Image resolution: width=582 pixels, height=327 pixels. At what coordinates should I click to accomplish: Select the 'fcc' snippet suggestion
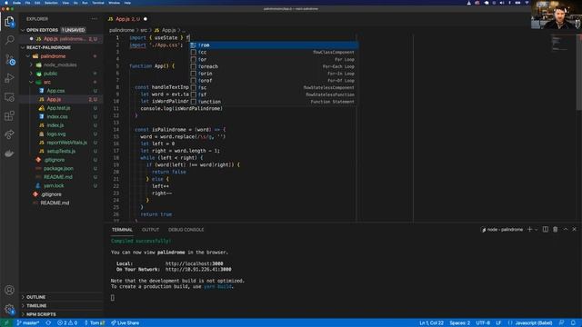274,53
